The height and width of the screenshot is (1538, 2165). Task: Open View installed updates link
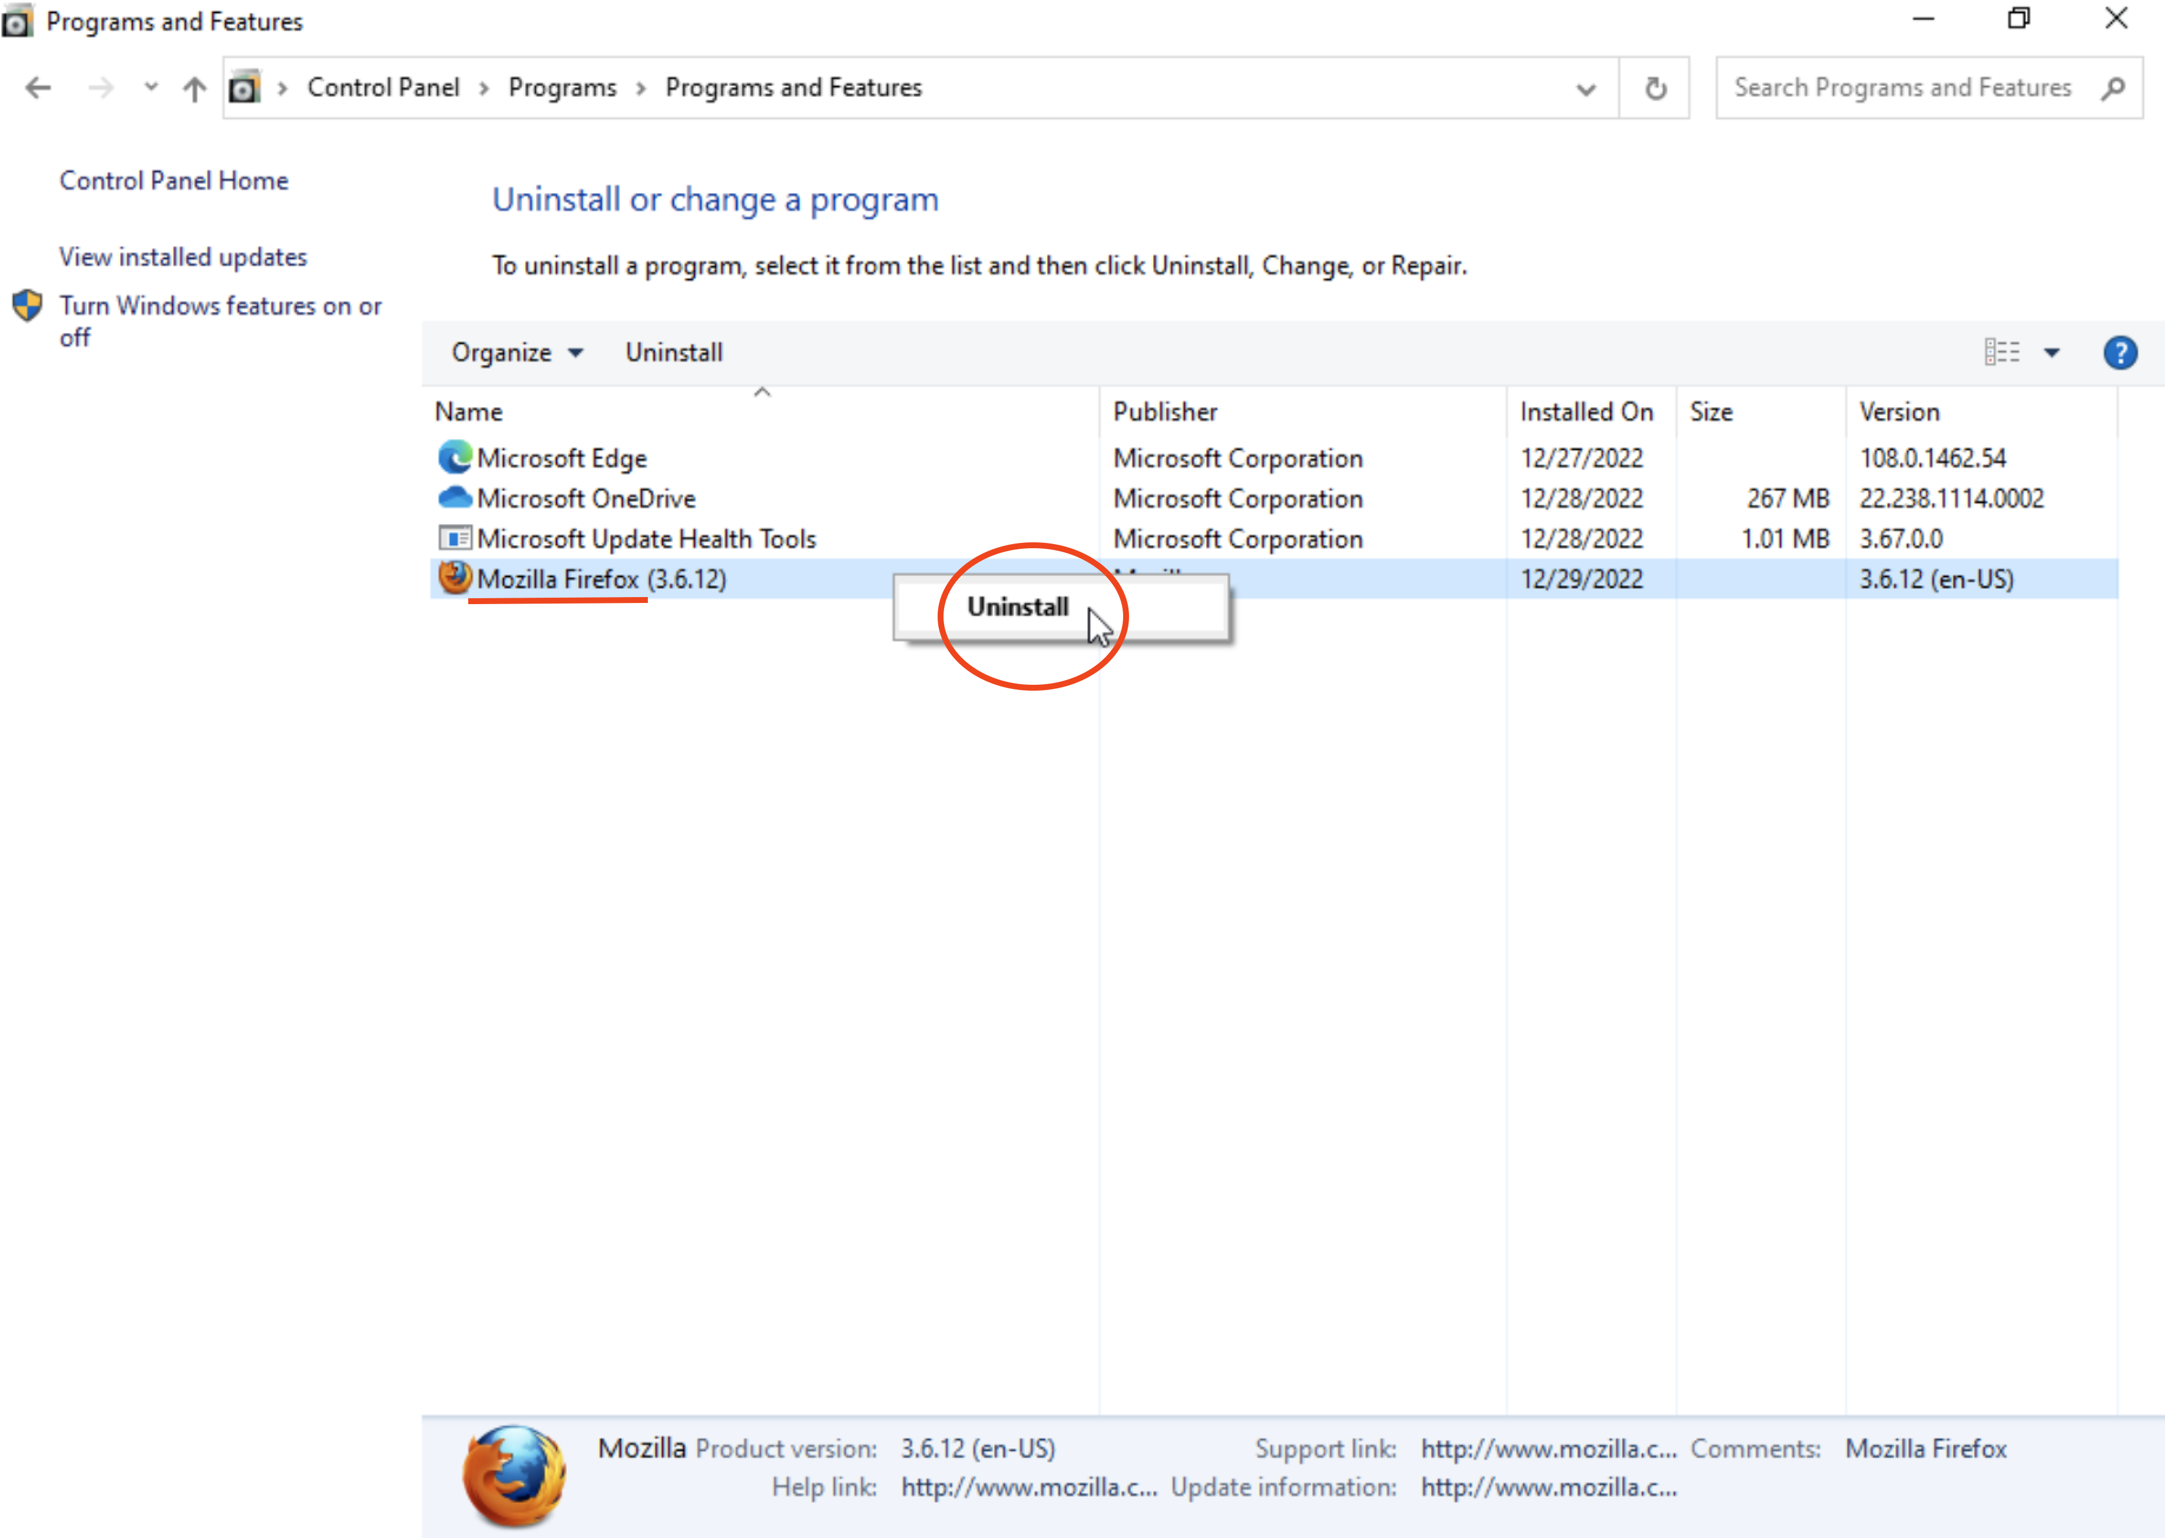coord(183,257)
